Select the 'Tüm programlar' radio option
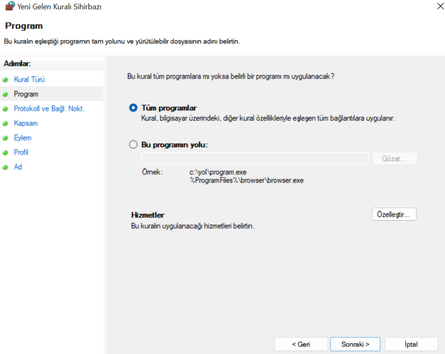 pos(133,108)
